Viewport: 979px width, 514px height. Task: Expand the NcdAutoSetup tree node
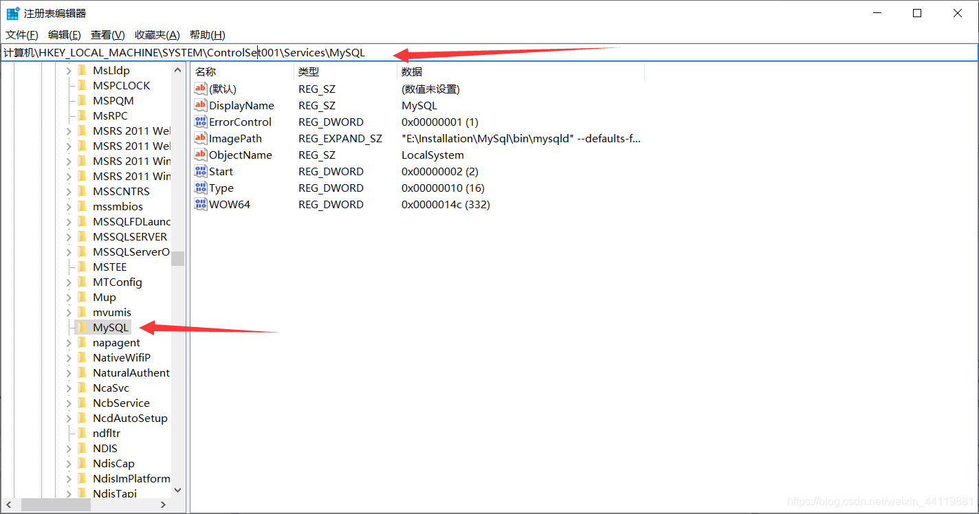[x=69, y=418]
